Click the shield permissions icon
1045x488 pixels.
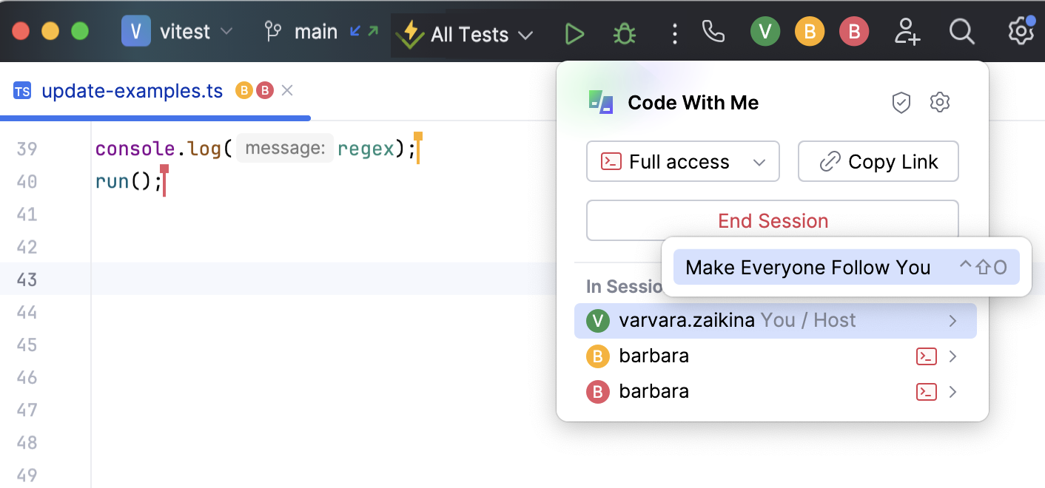(901, 103)
